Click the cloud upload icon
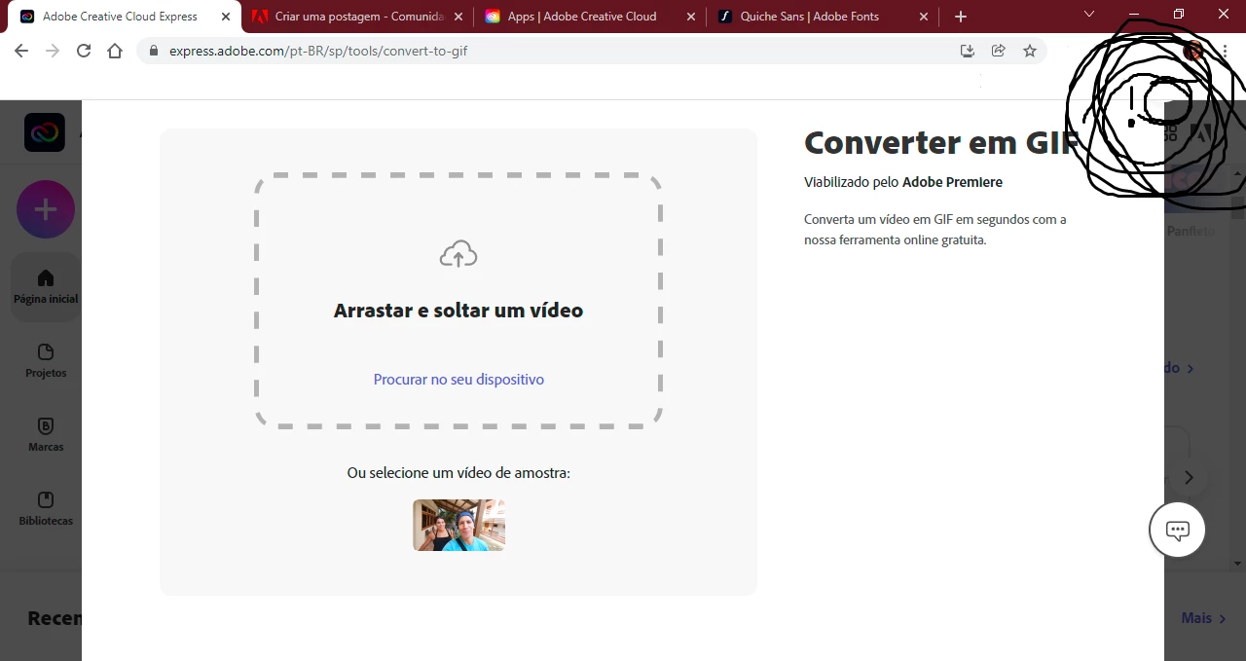The height and width of the screenshot is (661, 1246). pos(458,254)
